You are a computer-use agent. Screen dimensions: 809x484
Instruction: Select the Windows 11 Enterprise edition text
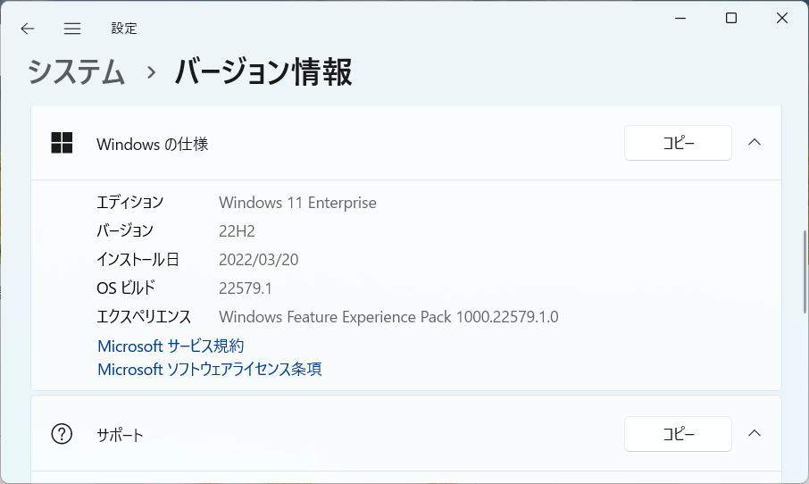tap(297, 203)
